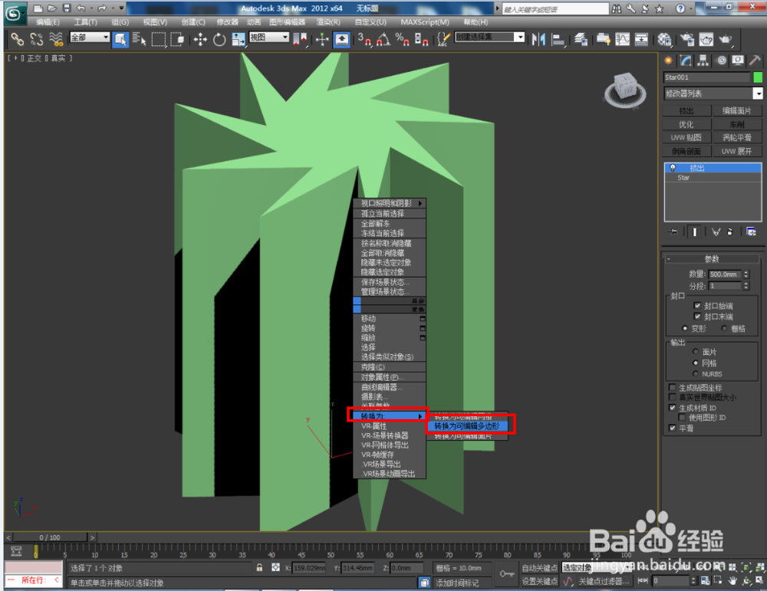The height and width of the screenshot is (591, 767).
Task: Click the 优化 modifier button
Action: (x=686, y=125)
